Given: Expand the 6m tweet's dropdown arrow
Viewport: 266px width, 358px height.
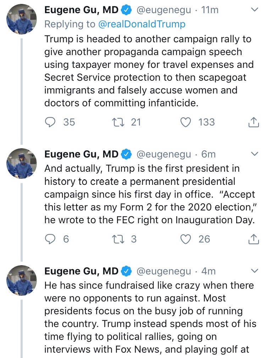Looking at the screenshot, I should [255, 154].
